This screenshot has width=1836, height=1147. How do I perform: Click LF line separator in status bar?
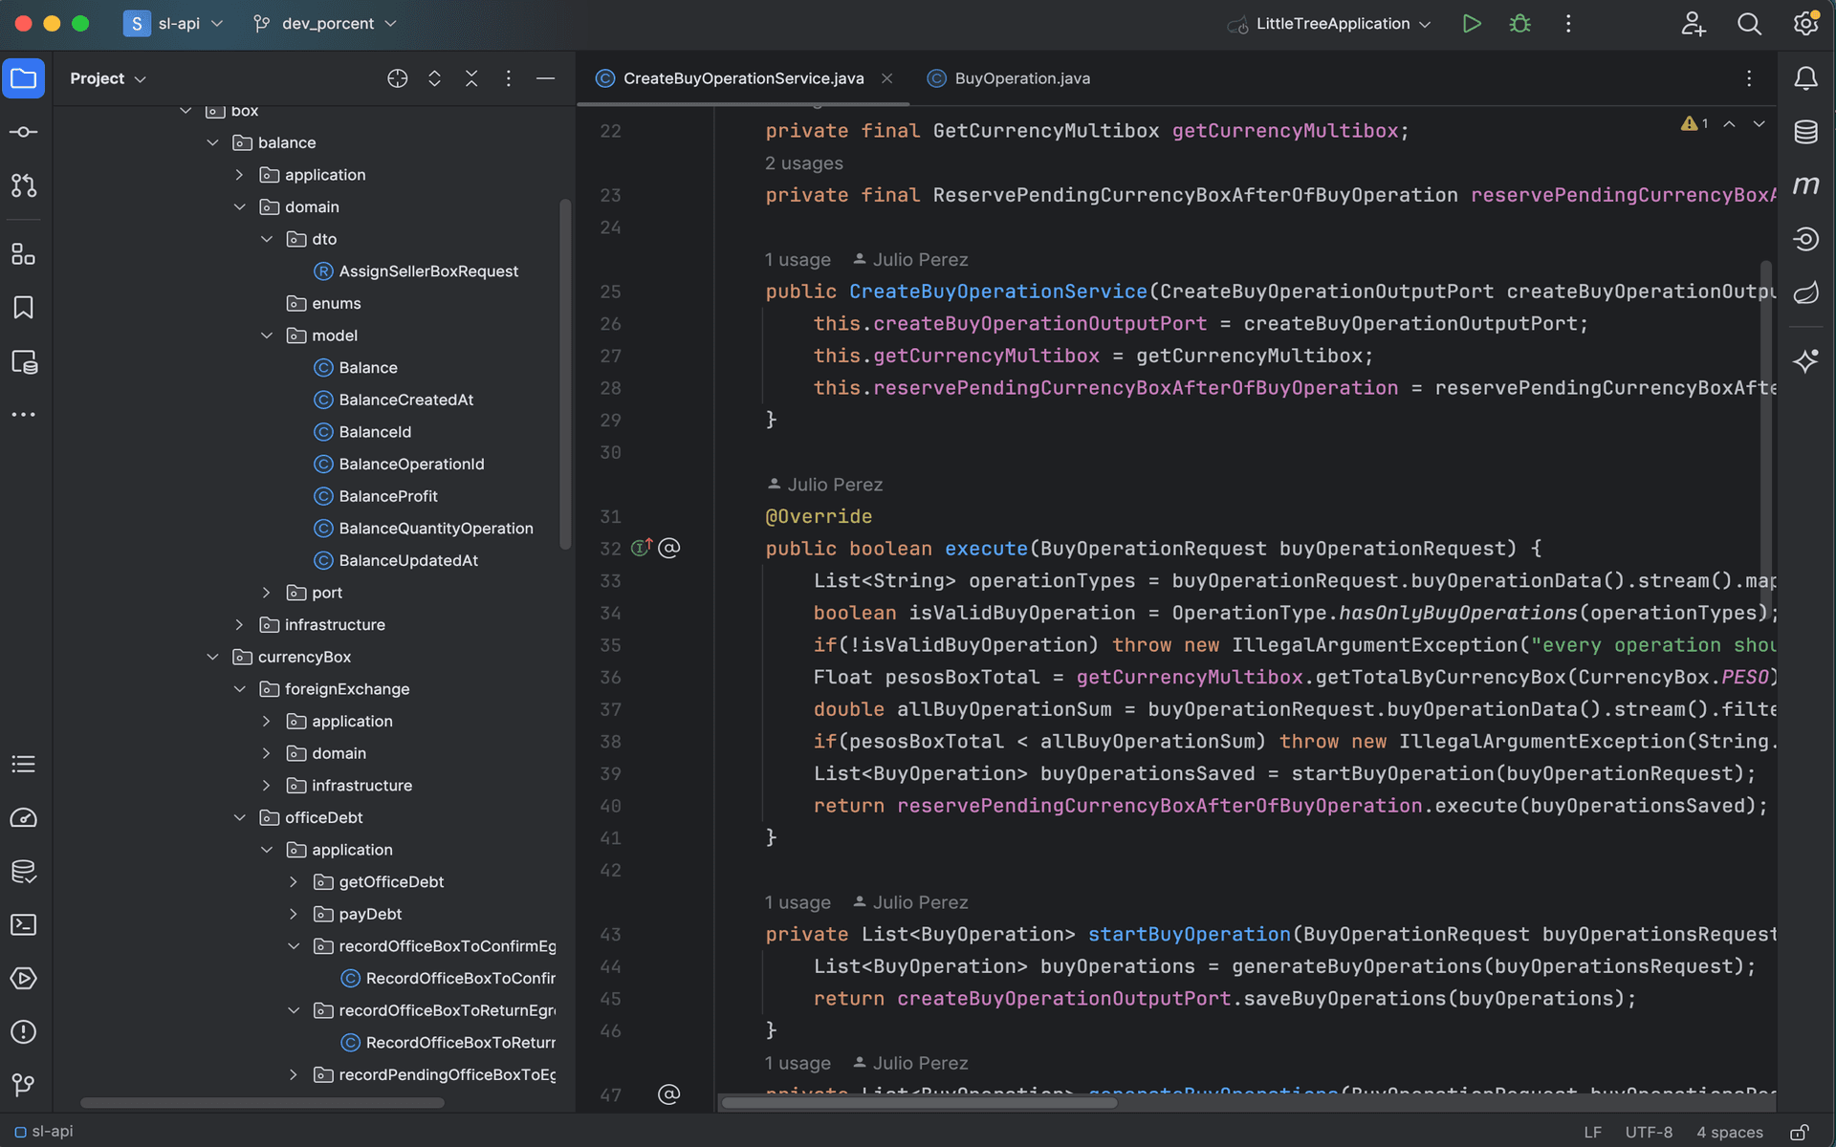click(1592, 1132)
